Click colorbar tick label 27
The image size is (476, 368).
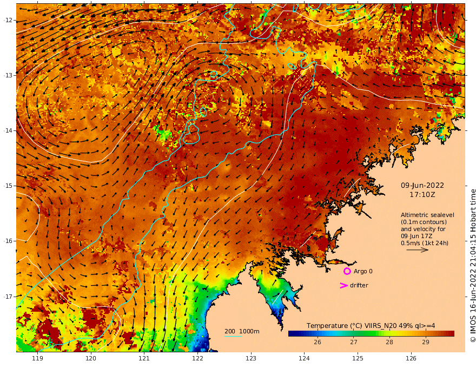coord(353,342)
